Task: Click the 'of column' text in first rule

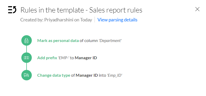Action: 89,40
